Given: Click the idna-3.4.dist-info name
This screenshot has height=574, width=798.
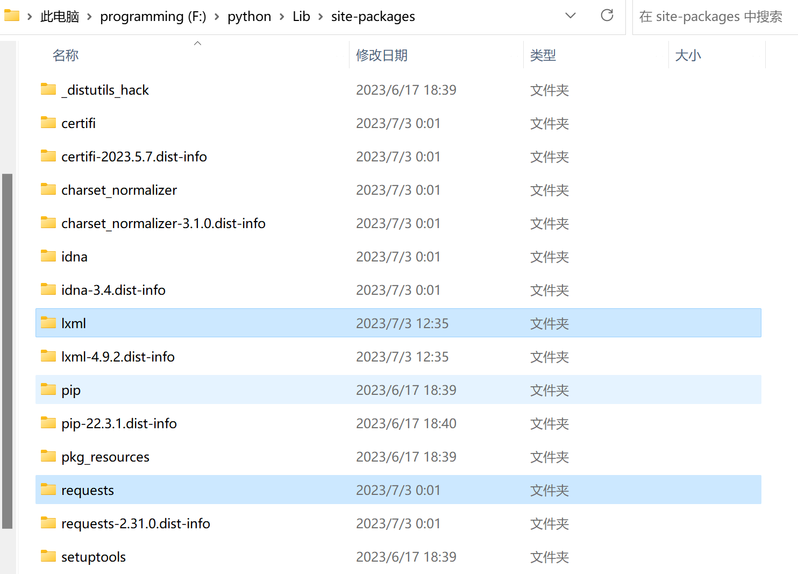Looking at the screenshot, I should pyautogui.click(x=113, y=290).
